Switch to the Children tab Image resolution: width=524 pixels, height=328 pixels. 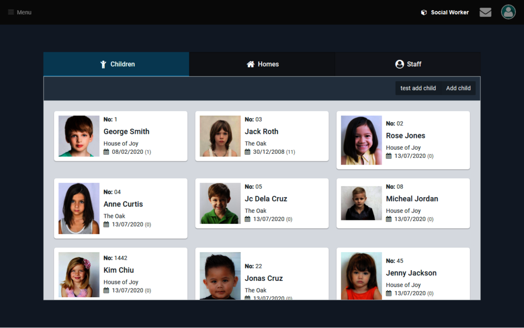coord(117,64)
